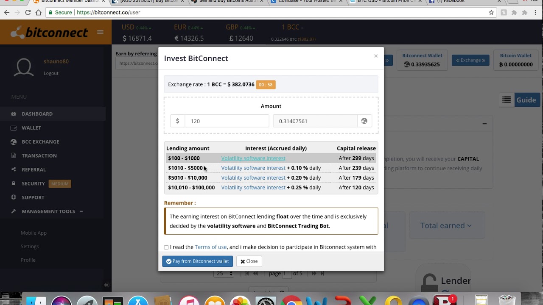Image resolution: width=543 pixels, height=305 pixels.
Task: Click the Management Tools wrench icon
Action: [x=14, y=211]
